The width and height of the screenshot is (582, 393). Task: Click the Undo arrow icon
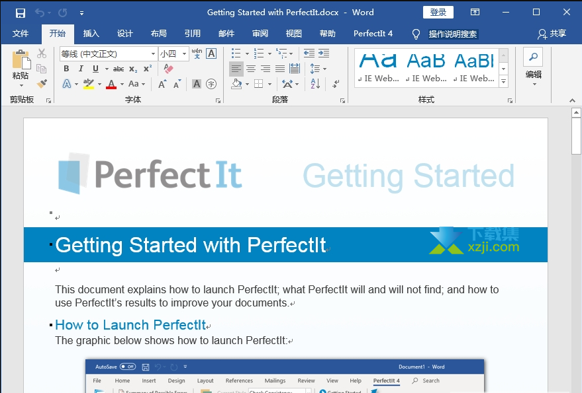point(40,13)
